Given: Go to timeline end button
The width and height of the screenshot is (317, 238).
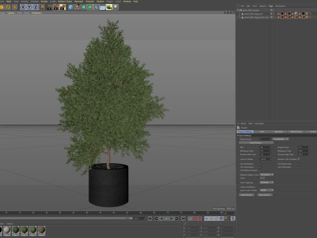Looking at the screenshot, I should pyautogui.click(x=183, y=218).
